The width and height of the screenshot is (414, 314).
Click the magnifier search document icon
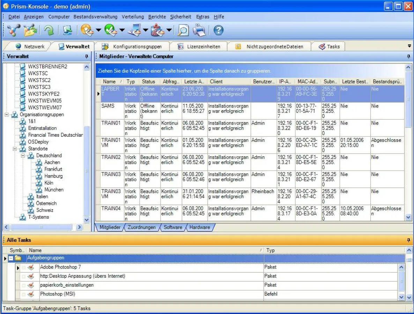[x=183, y=31]
